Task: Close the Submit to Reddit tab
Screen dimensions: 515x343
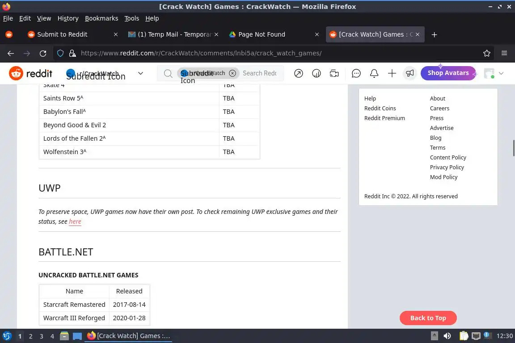Action: click(116, 34)
